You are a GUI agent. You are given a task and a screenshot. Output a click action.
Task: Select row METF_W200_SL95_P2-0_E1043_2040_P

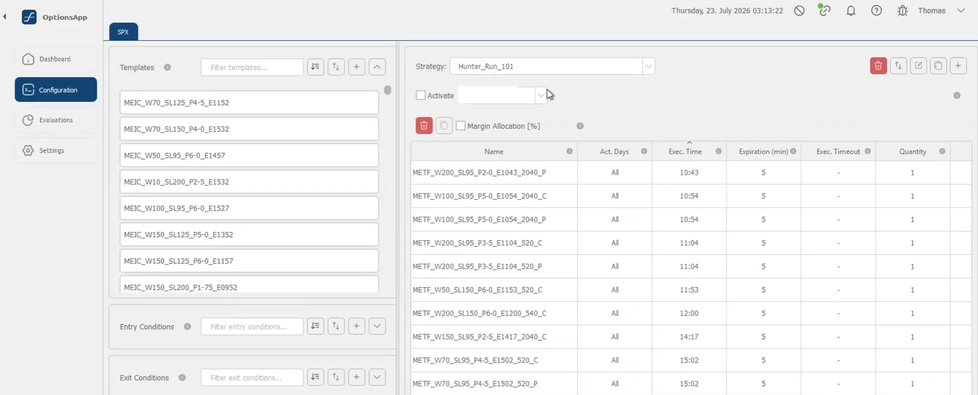pyautogui.click(x=691, y=173)
